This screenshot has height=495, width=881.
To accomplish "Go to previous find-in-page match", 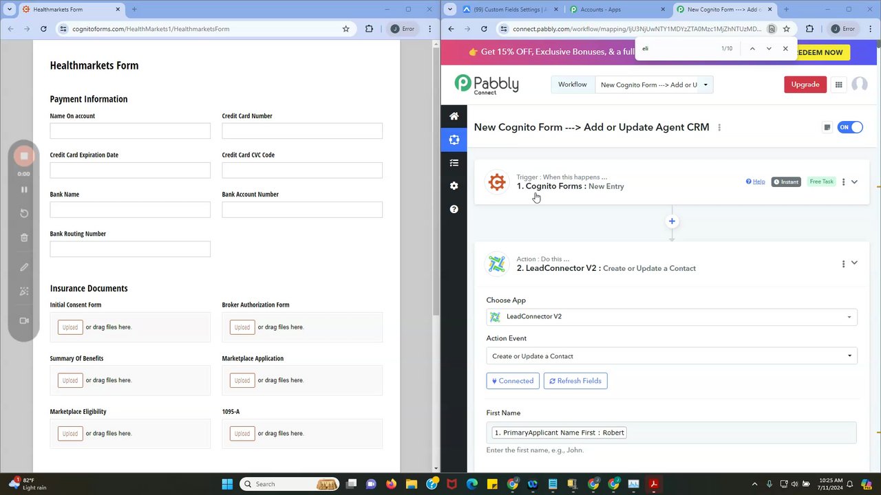I will click(x=752, y=49).
